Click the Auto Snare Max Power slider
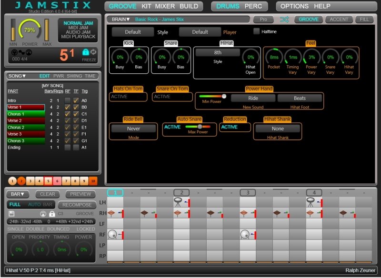 click(x=198, y=127)
